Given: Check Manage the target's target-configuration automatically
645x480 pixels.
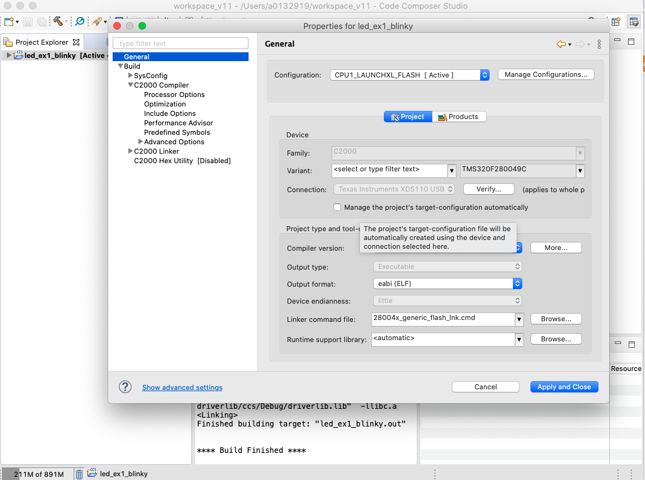Looking at the screenshot, I should pos(337,207).
